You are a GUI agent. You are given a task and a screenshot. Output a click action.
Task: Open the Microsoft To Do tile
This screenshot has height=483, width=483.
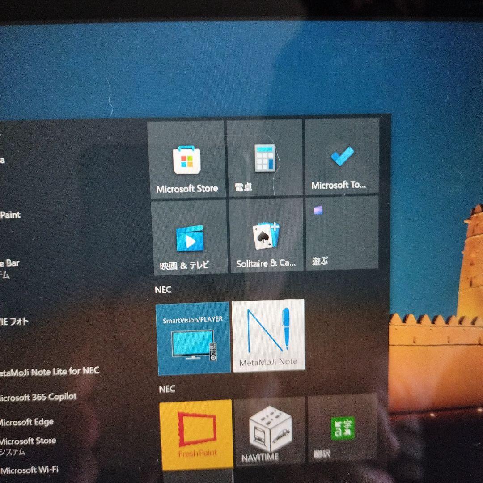tap(342, 156)
